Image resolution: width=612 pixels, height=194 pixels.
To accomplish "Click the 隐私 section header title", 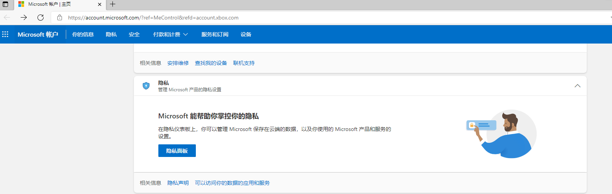I will coord(164,83).
